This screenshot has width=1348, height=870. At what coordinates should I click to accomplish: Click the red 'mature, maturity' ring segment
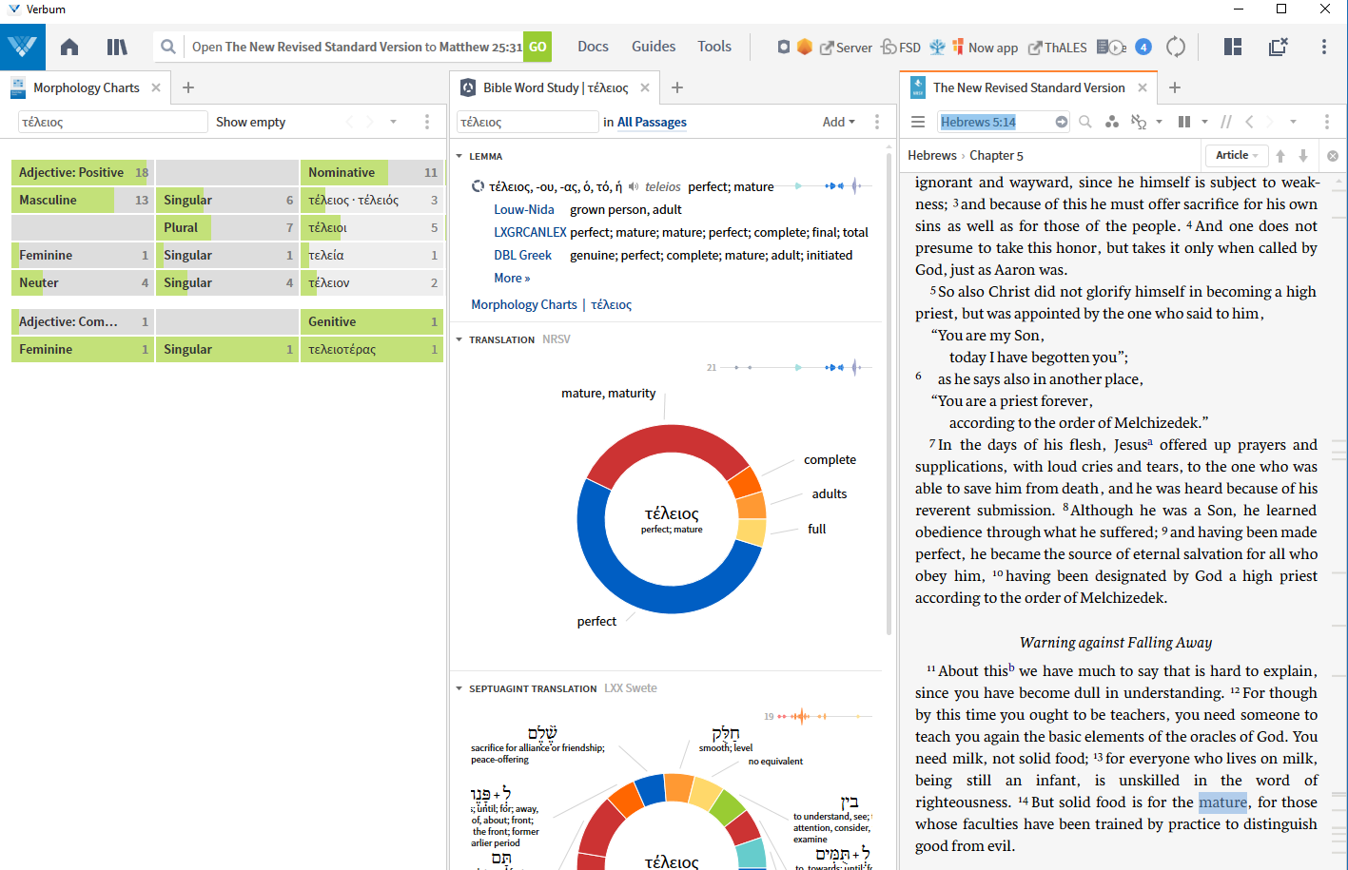(666, 439)
